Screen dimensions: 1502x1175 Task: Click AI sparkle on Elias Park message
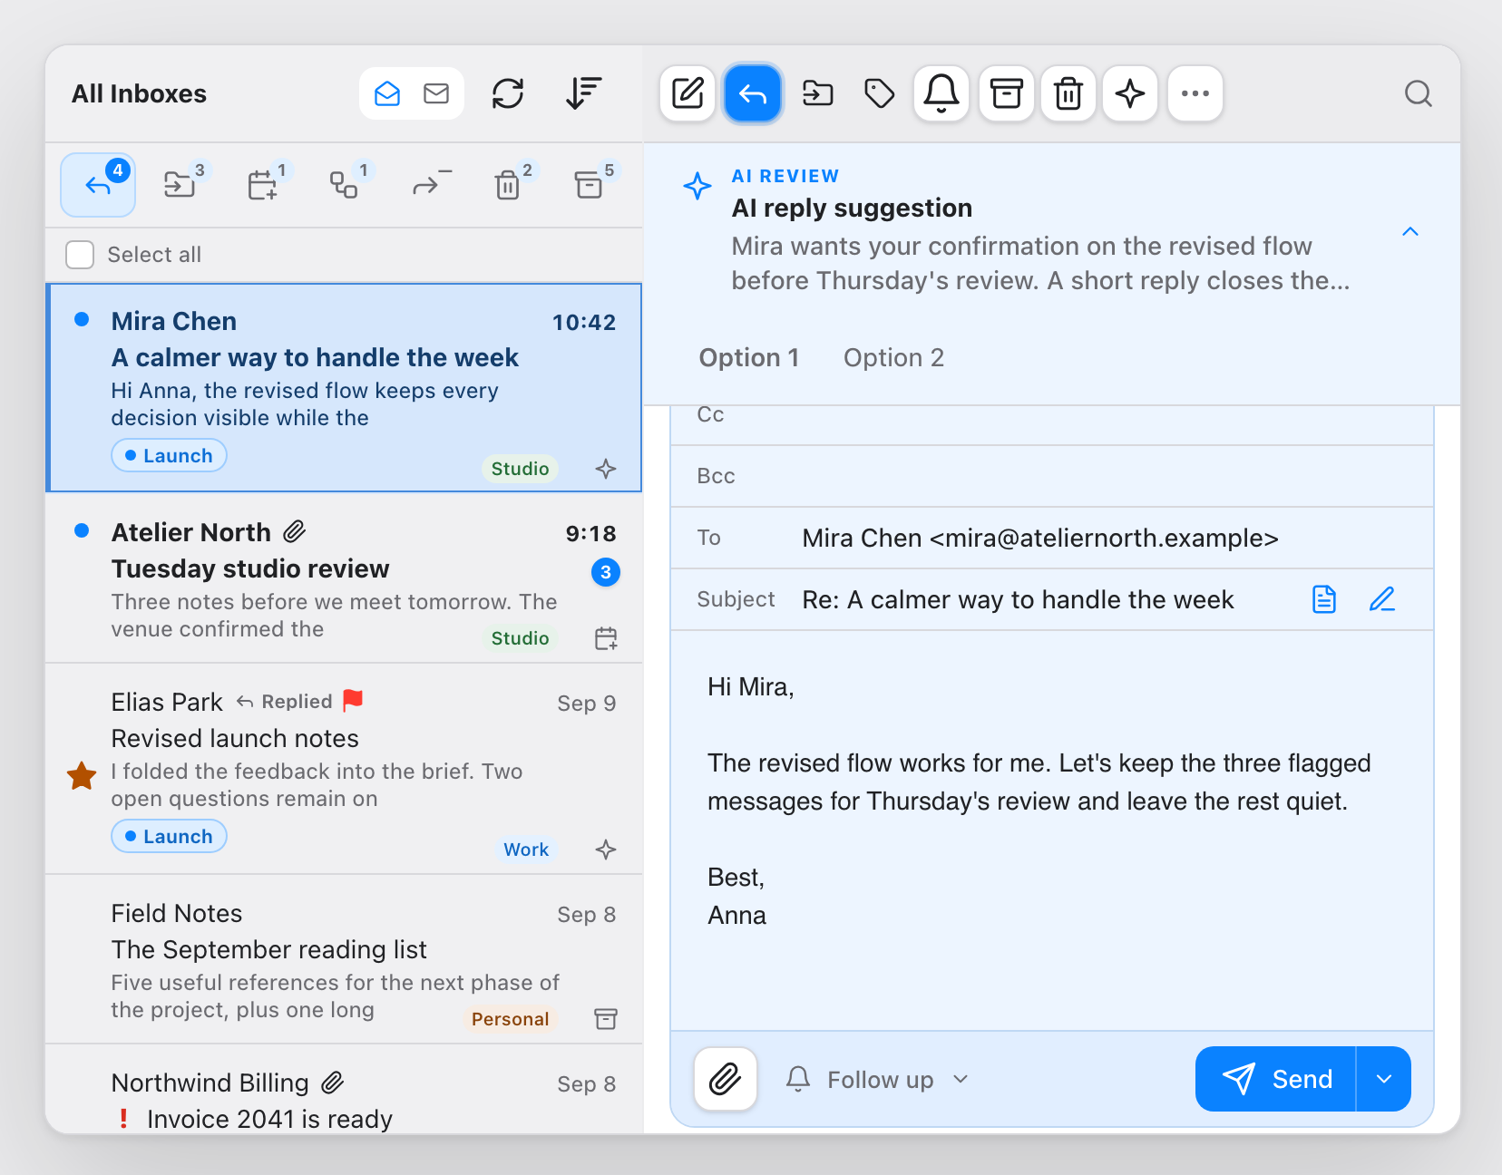pyautogui.click(x=606, y=850)
